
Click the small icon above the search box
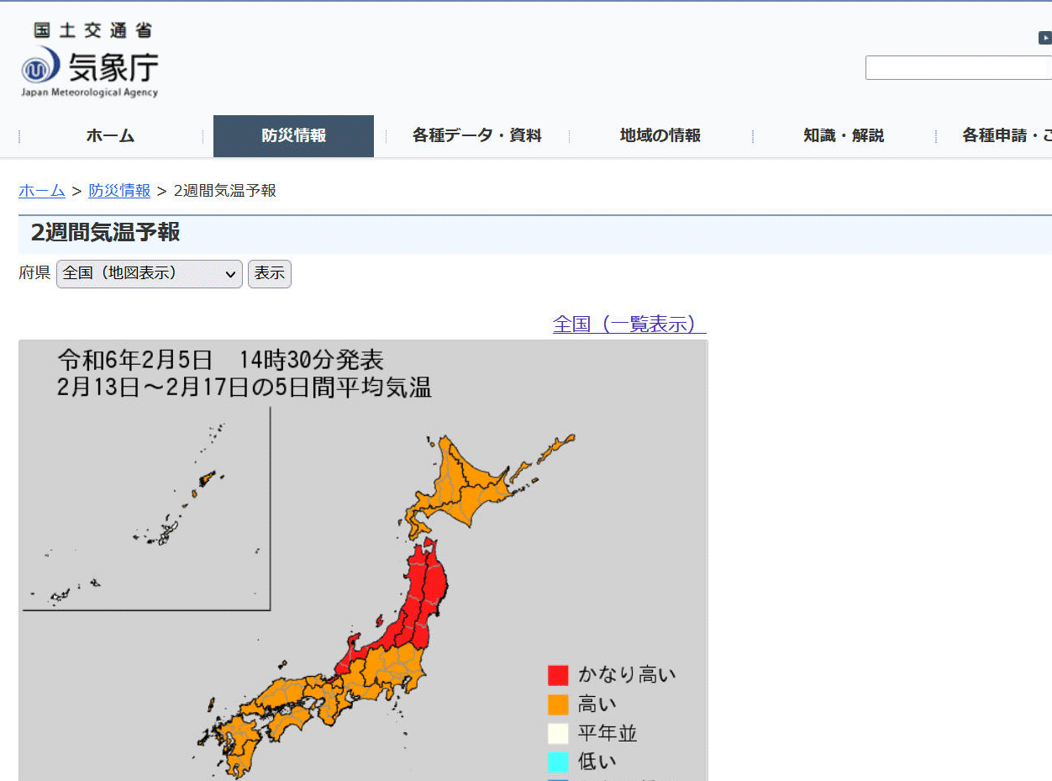click(1044, 38)
